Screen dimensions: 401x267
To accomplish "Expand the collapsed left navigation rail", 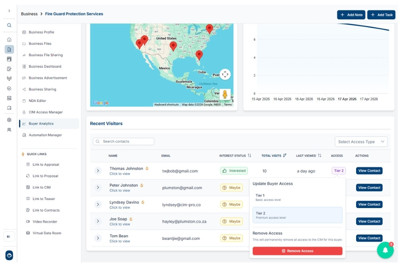I will tap(9, 11).
